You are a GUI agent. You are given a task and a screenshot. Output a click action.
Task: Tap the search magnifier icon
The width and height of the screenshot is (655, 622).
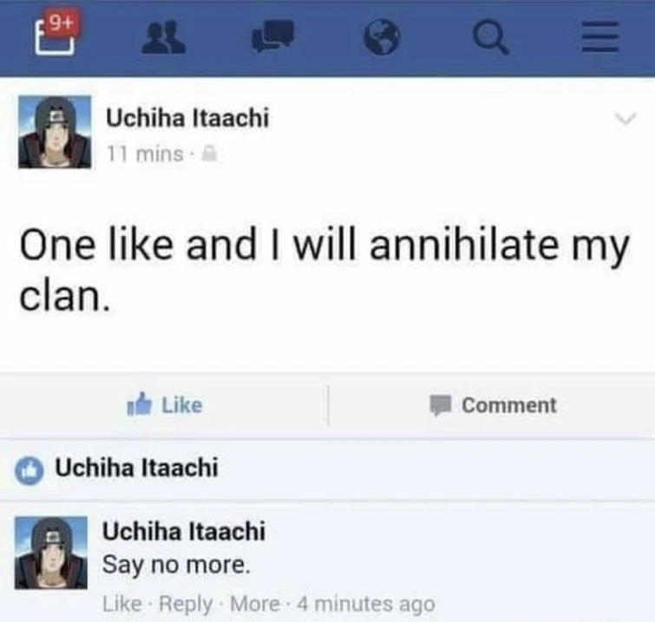click(x=491, y=37)
